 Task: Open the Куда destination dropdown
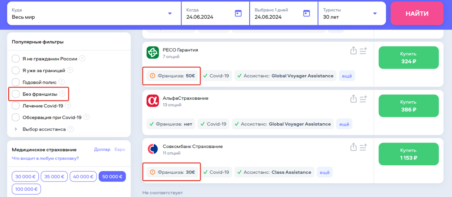[x=94, y=14]
